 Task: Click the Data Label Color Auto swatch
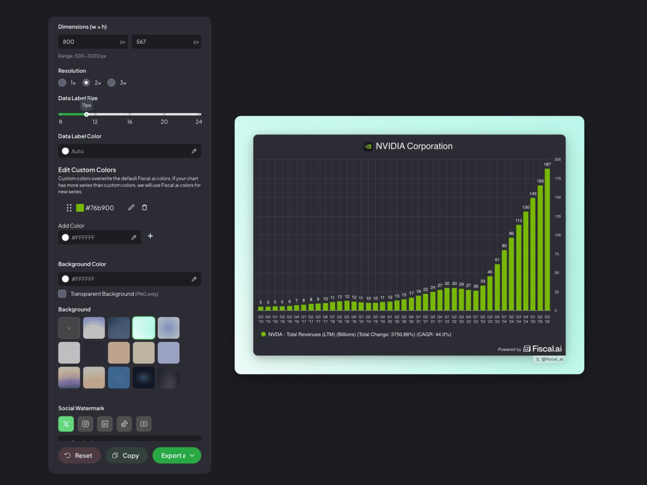pyautogui.click(x=65, y=151)
